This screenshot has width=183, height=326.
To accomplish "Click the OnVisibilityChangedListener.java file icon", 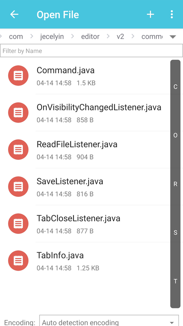I will click(x=18, y=112).
